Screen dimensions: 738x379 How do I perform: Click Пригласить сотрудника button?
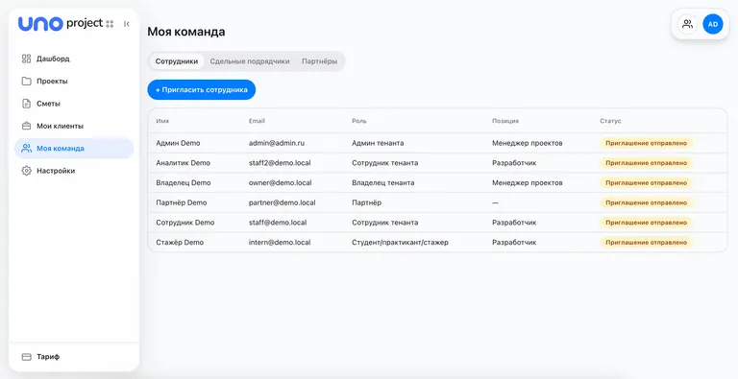[x=202, y=90]
